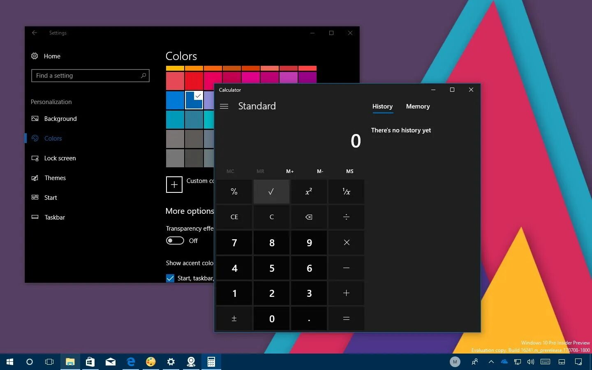This screenshot has width=592, height=370.
Task: Open the OneDrive cloud tray icon
Action: (x=504, y=362)
